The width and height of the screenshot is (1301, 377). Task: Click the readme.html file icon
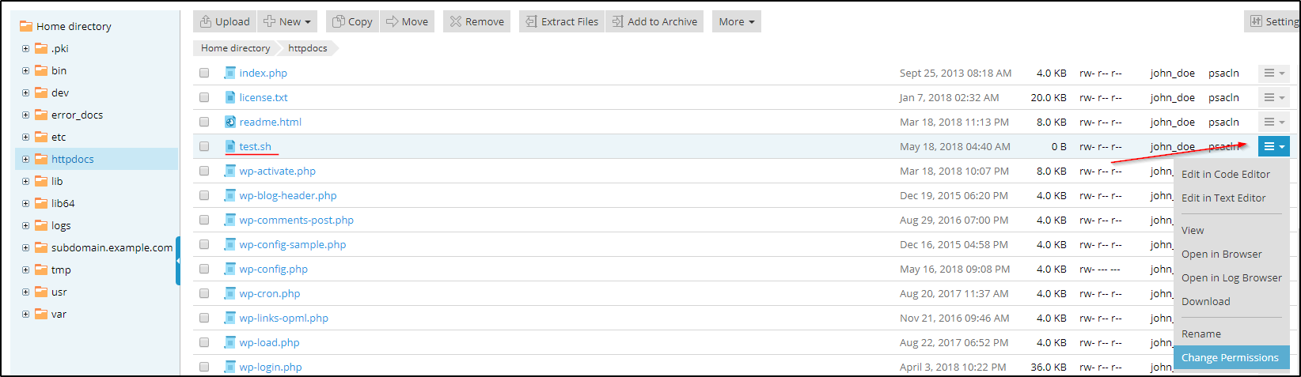coord(230,122)
